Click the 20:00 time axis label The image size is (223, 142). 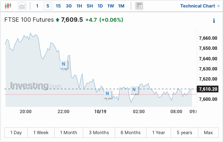click(x=25, y=112)
